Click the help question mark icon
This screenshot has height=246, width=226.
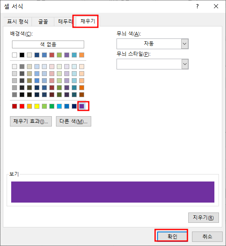[x=197, y=6]
